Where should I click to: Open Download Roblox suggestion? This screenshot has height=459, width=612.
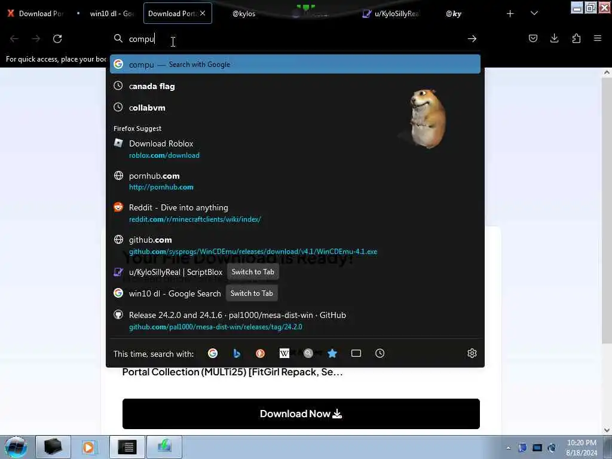pos(295,149)
